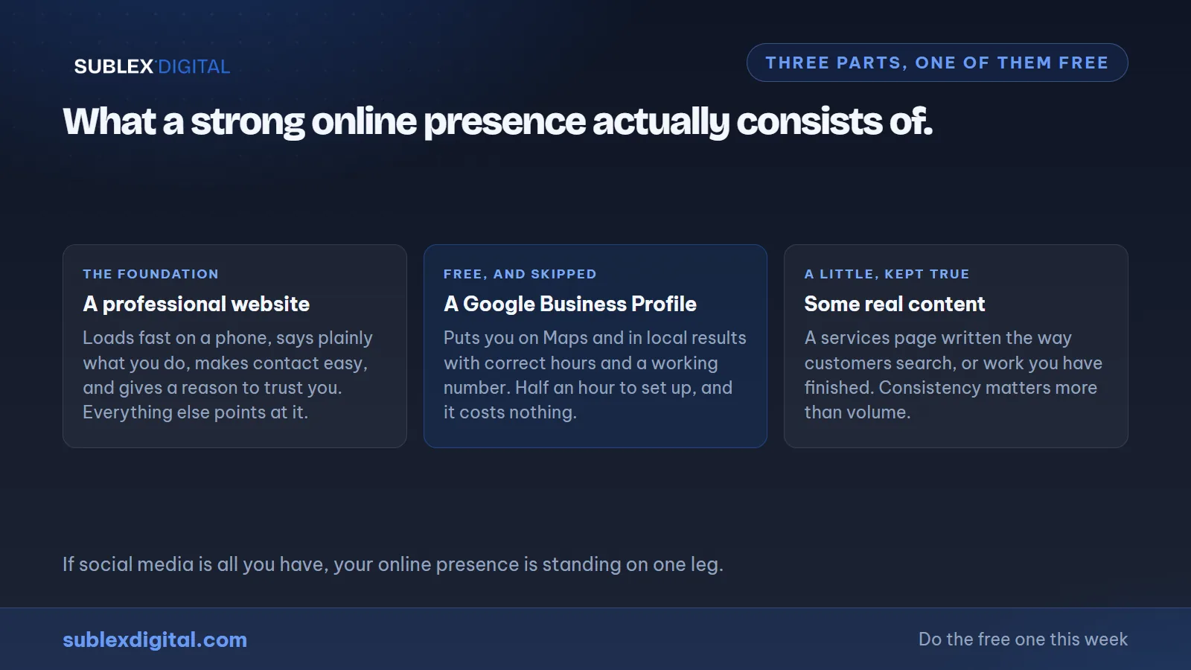Click 'Do the free one this week' text

(x=1023, y=639)
